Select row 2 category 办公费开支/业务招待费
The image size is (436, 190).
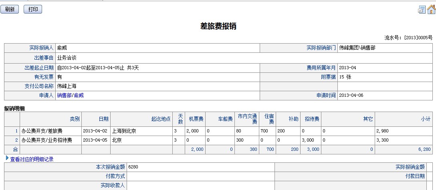47,140
